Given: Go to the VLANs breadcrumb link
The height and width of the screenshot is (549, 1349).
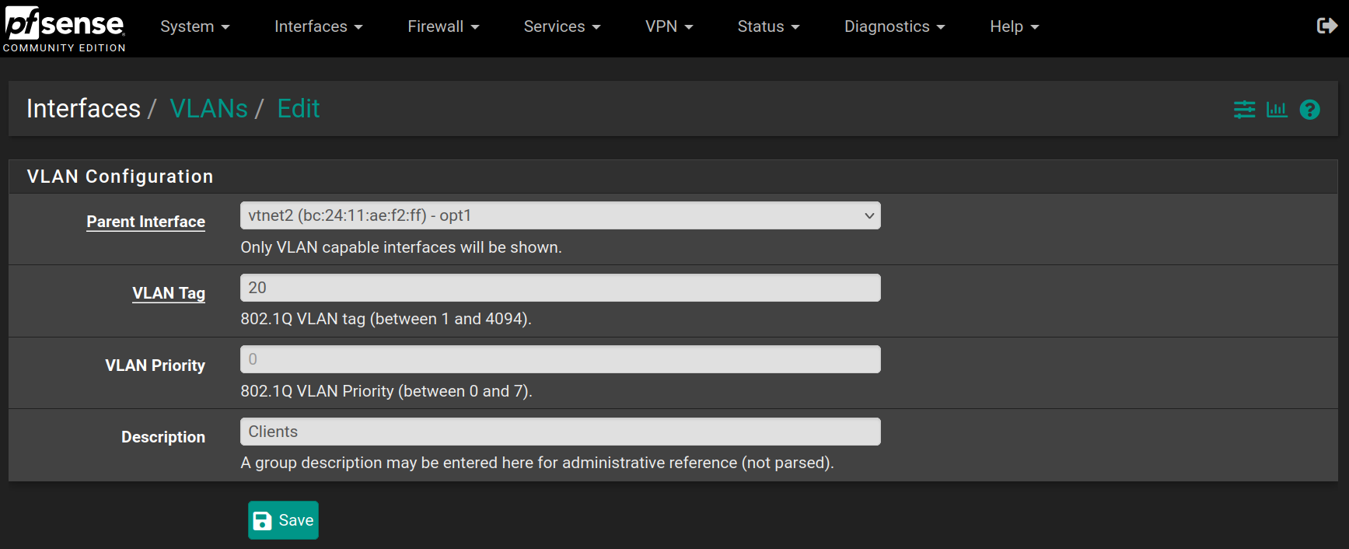Looking at the screenshot, I should coord(208,108).
